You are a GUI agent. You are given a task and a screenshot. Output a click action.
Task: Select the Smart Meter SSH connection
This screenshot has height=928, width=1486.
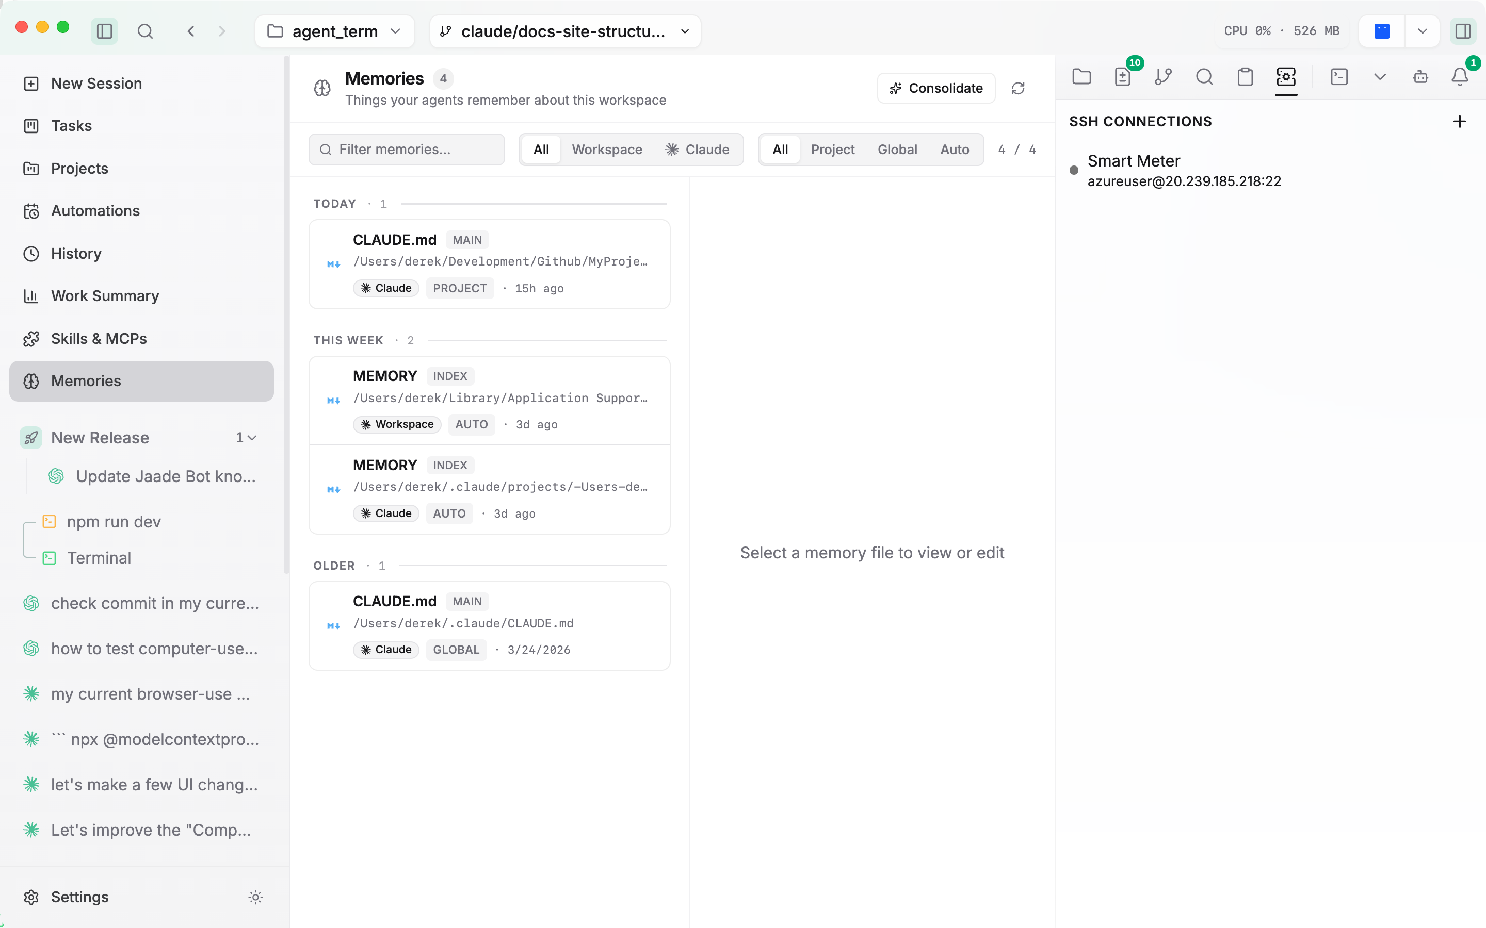1270,171
